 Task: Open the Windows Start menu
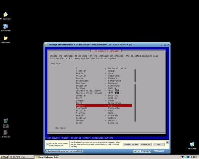click(4, 157)
